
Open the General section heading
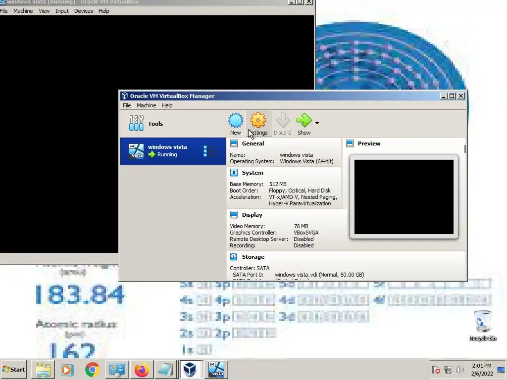tap(253, 143)
